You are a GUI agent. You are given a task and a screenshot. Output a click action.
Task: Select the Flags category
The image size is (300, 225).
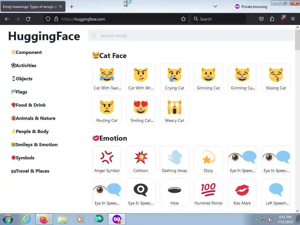tap(19, 92)
